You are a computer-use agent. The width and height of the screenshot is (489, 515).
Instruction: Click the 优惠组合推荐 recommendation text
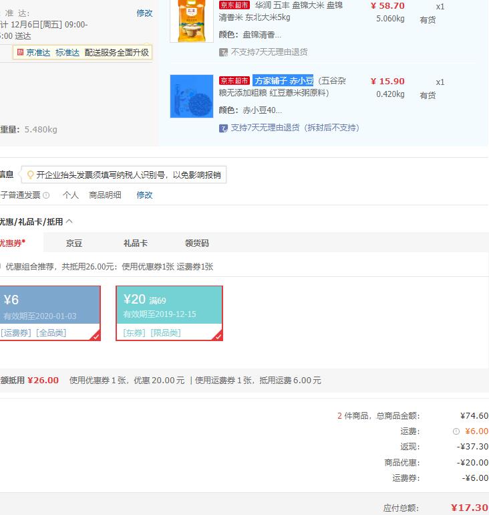(109, 267)
